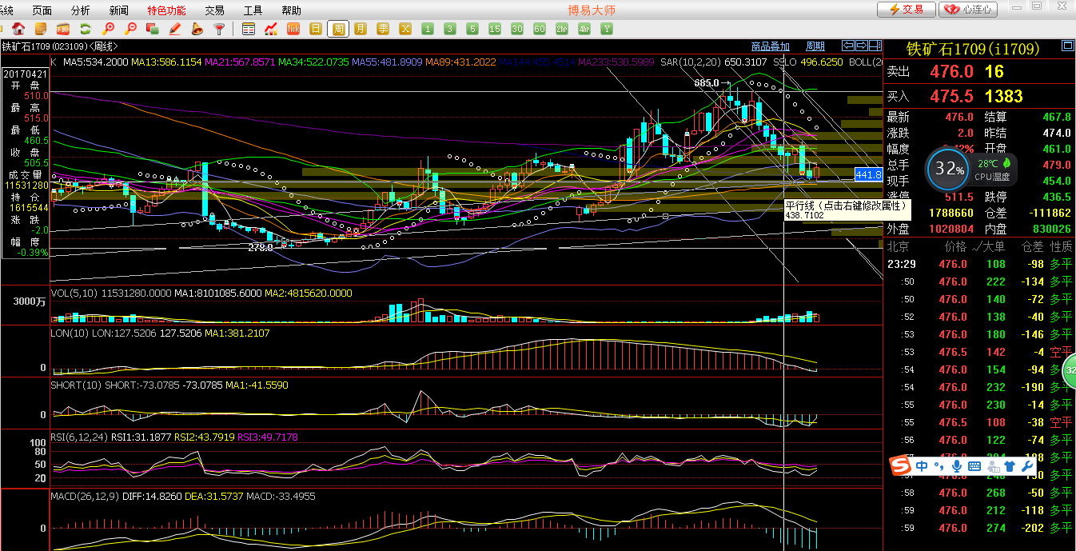Select the 1 minute period

point(428,29)
